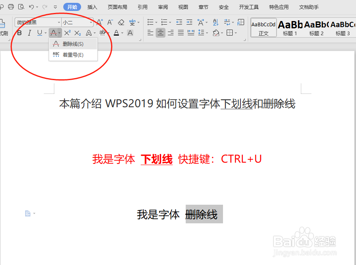
Task: Expand the font color dropdown arrow
Action: pyautogui.click(x=122, y=33)
